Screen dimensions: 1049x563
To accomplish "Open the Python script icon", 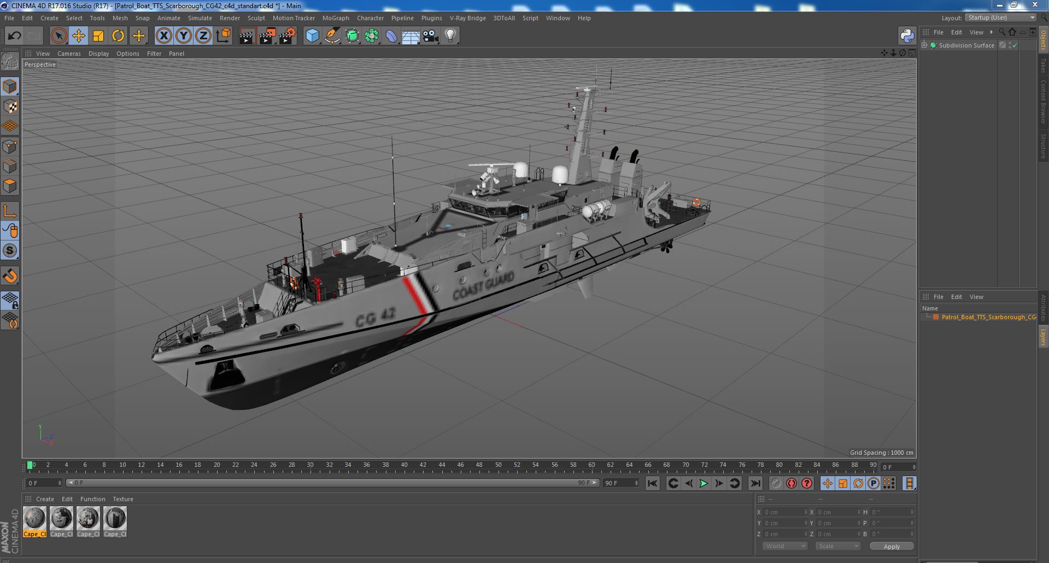I will coord(907,36).
